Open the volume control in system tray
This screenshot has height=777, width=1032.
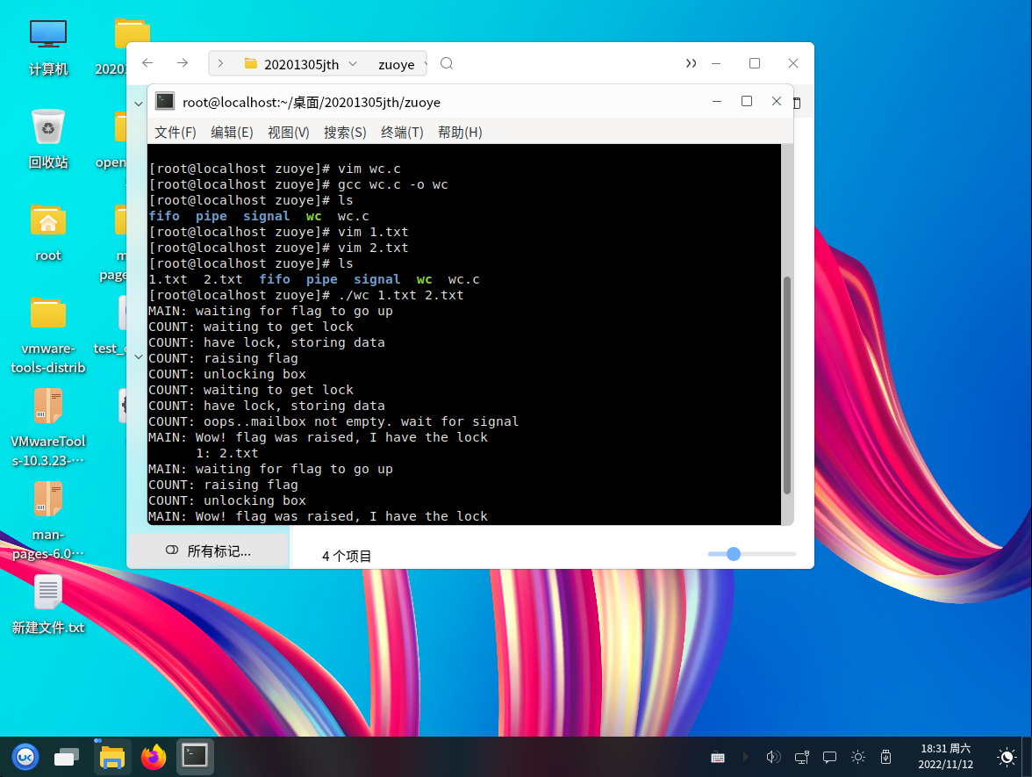pos(773,757)
